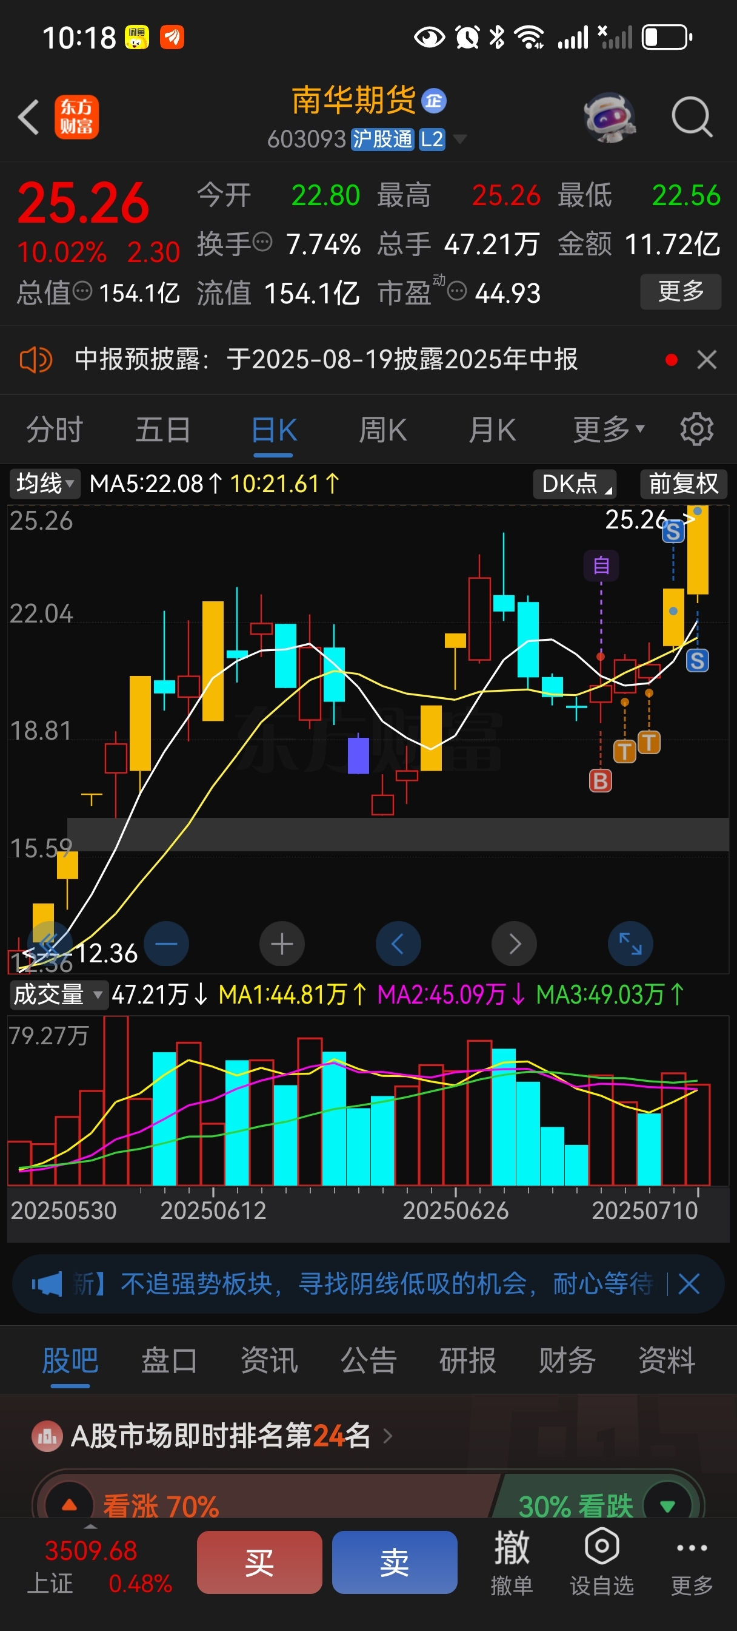Viewport: 737px width, 1631px height.
Task: Switch to 盘口 tab
Action: pos(169,1360)
